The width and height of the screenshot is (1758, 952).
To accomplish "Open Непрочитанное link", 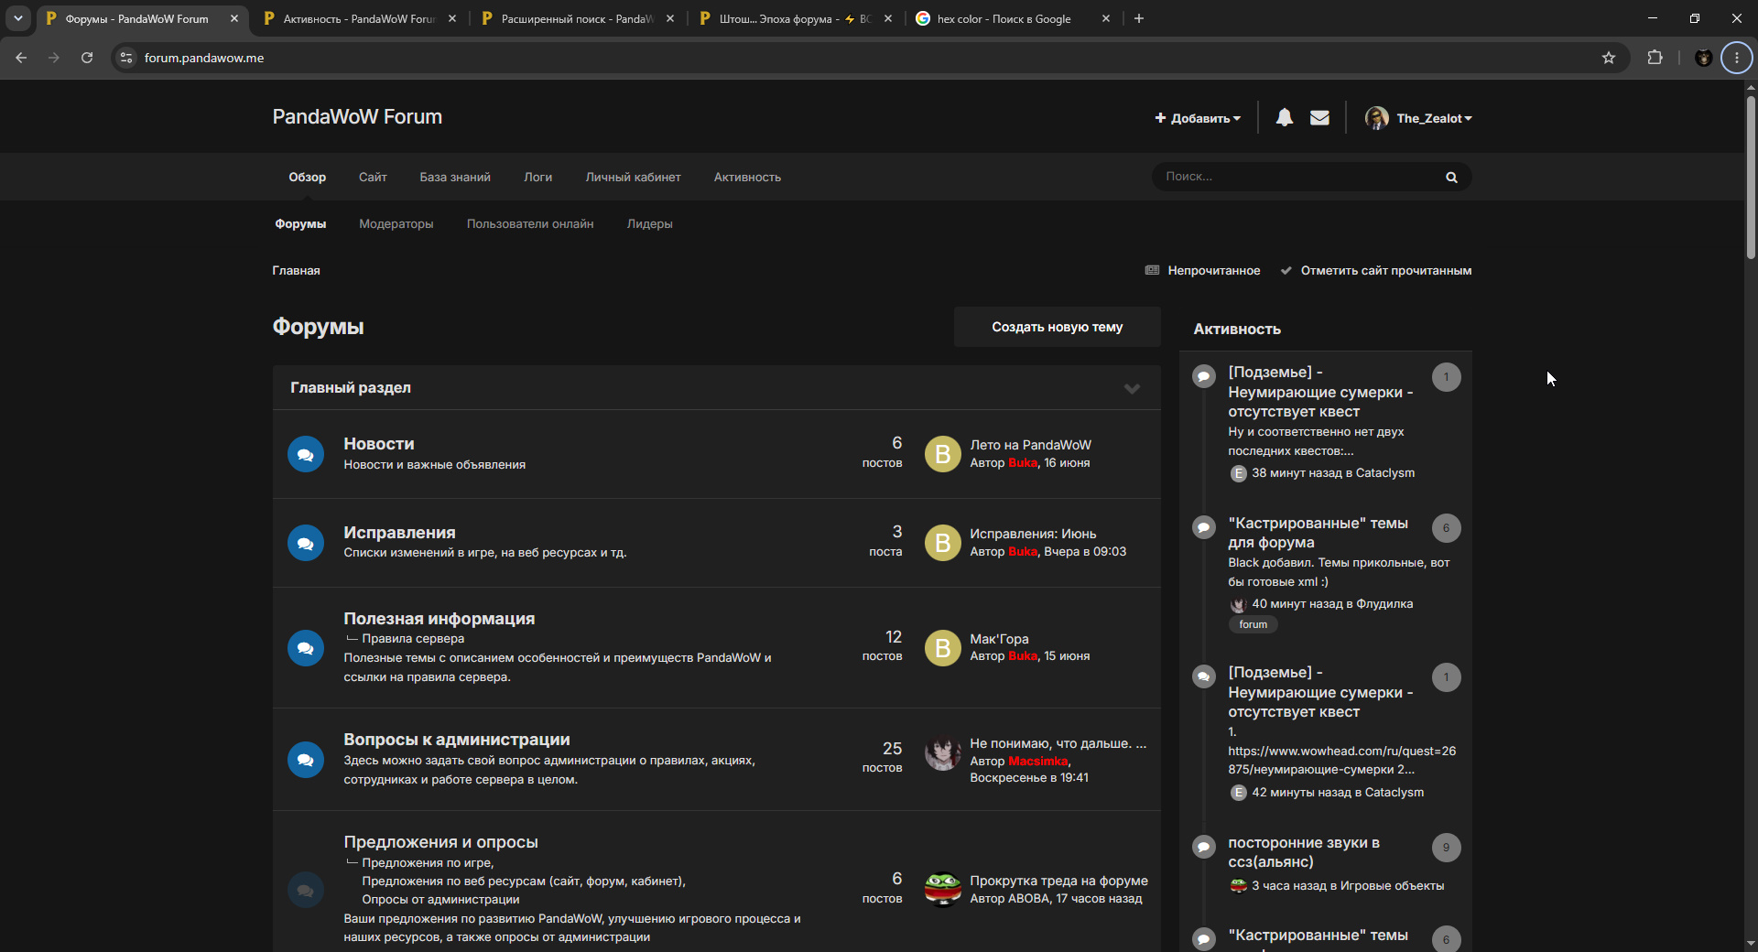I will coord(1202,270).
